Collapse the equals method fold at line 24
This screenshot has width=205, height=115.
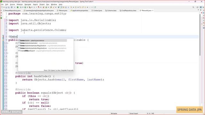[8, 89]
